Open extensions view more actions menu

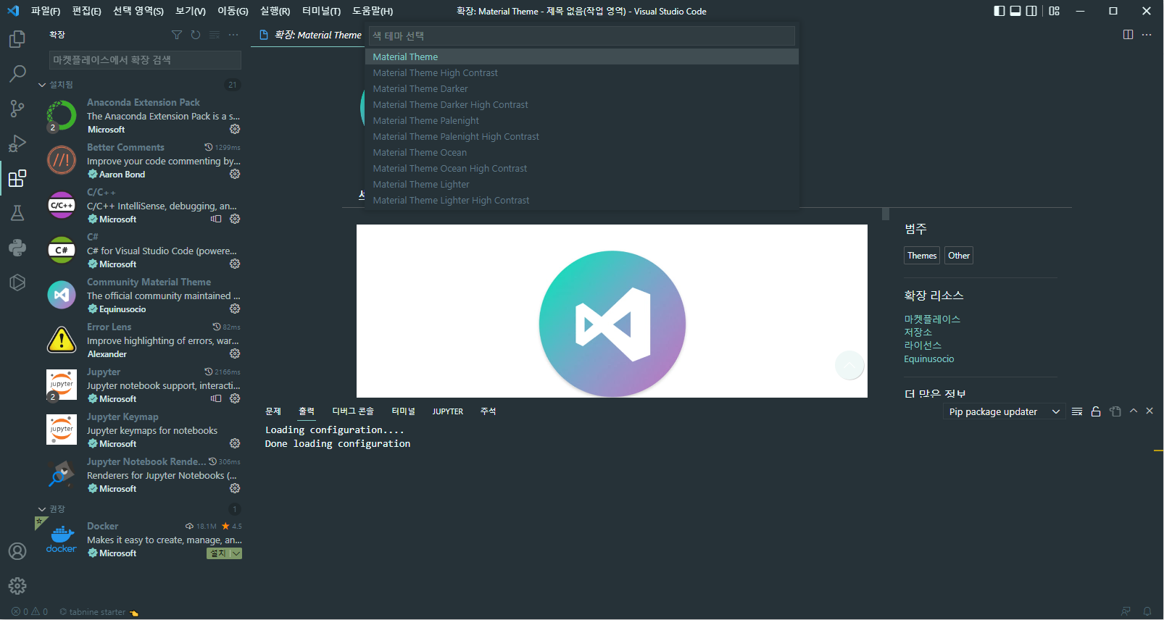tap(233, 35)
